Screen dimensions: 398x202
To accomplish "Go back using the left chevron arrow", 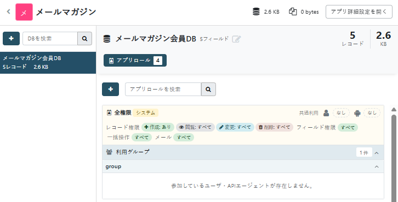I will tap(8, 11).
